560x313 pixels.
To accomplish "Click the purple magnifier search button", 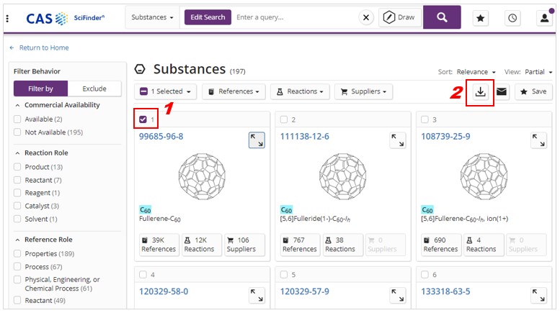I will tap(442, 17).
